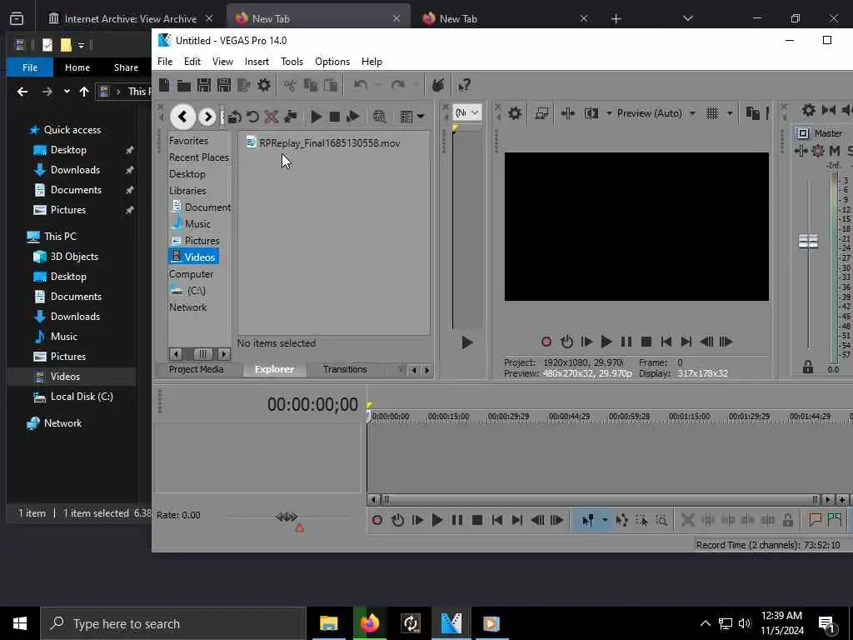Switch to Transitions tab
Viewport: 853px width, 640px height.
(x=345, y=369)
